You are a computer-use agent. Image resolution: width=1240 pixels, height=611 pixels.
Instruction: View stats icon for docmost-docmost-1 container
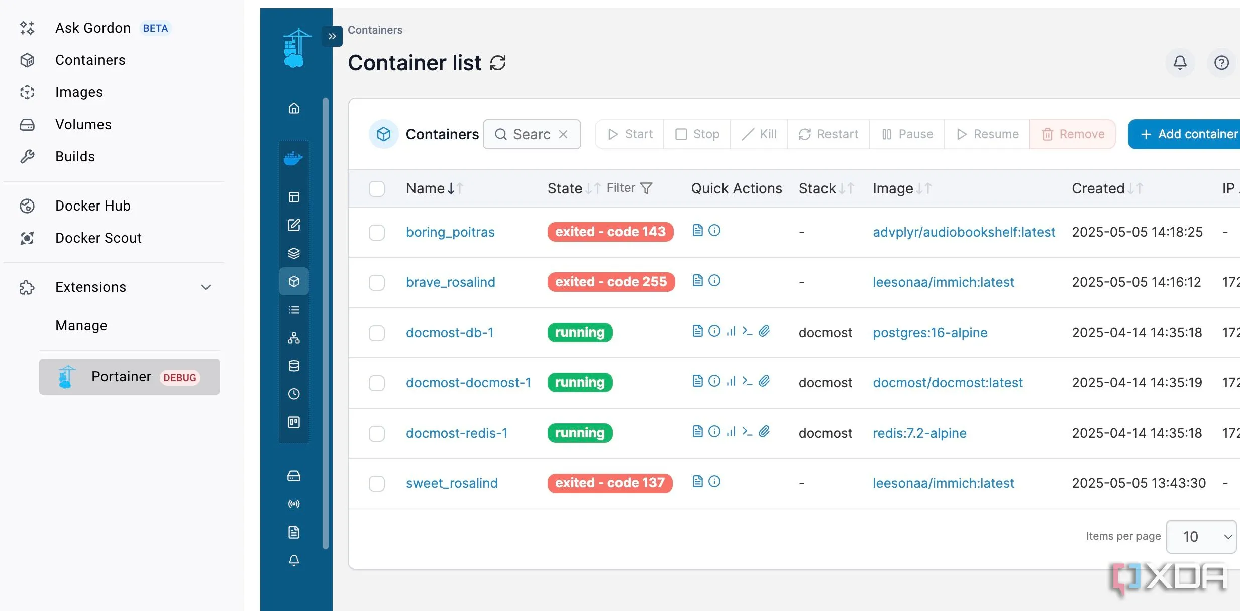[731, 381]
